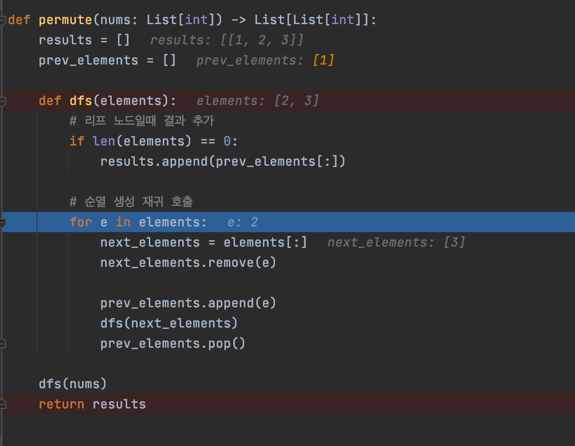The height and width of the screenshot is (446, 575).
Task: Click the dfs function name in its definition
Action: tap(81, 101)
